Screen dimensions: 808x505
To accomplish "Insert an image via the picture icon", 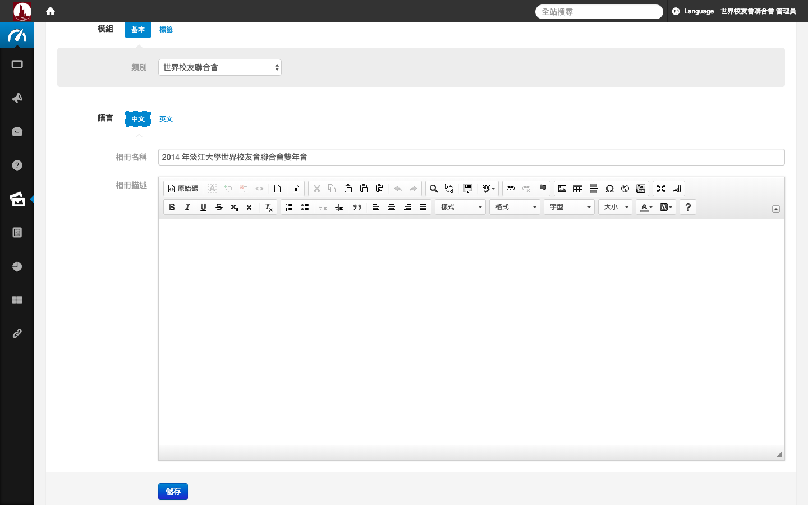I will click(562, 189).
